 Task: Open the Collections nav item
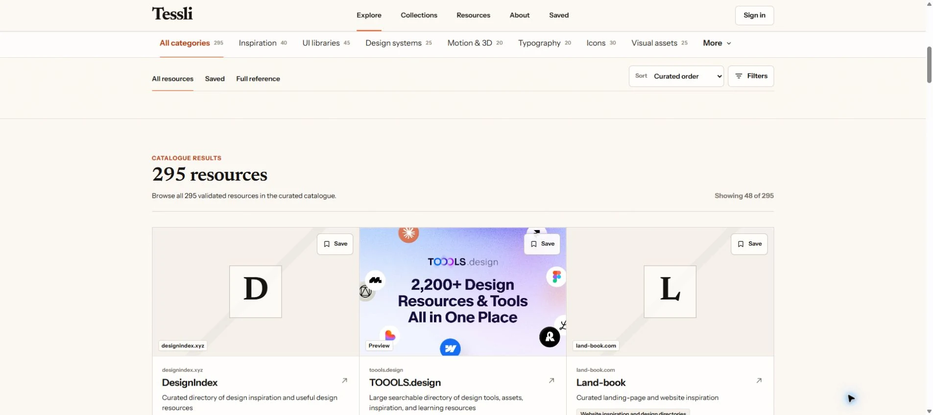(x=419, y=15)
